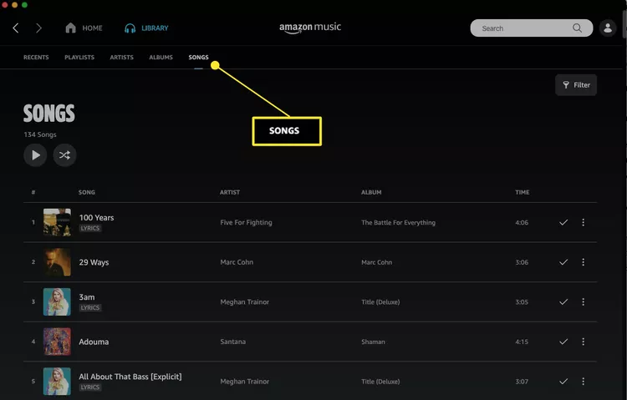Open album Title (Deluxe) in the 3am row
The image size is (627, 400).
tap(380, 301)
